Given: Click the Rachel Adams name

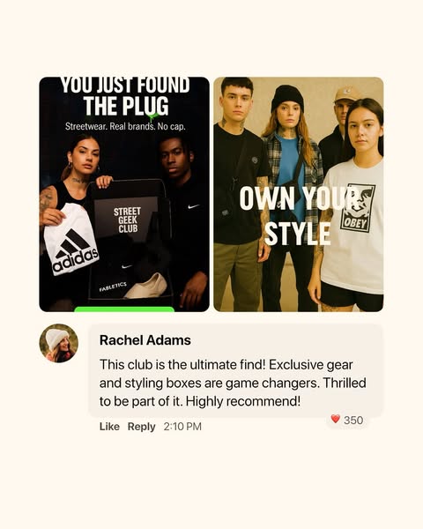Looking at the screenshot, I should 145,340.
